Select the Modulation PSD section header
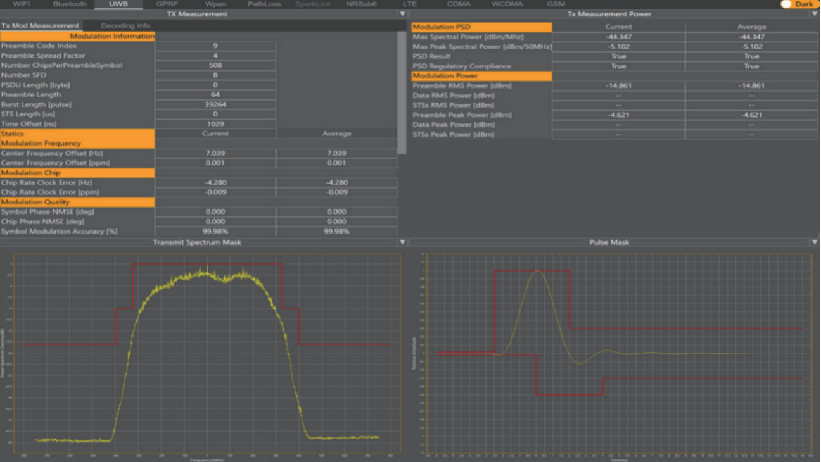 (481, 27)
